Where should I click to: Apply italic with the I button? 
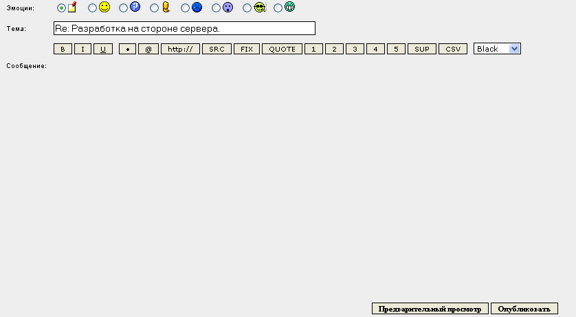tap(82, 50)
